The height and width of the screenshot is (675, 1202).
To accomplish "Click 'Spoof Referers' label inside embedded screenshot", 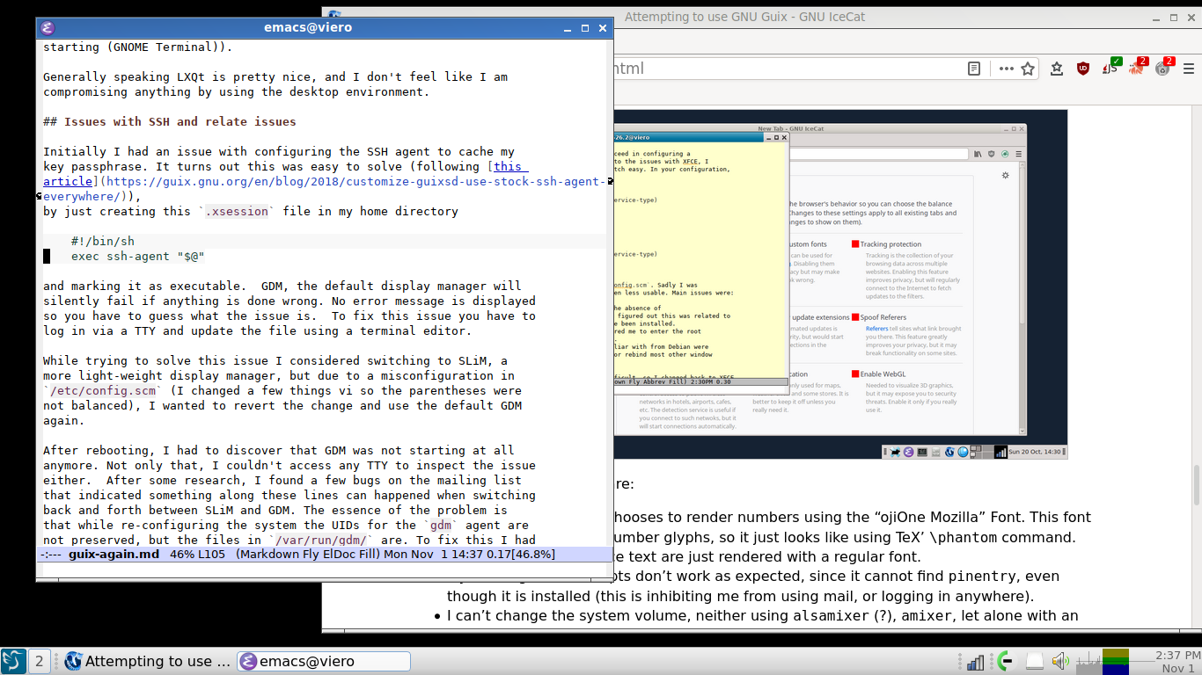I will pyautogui.click(x=883, y=317).
